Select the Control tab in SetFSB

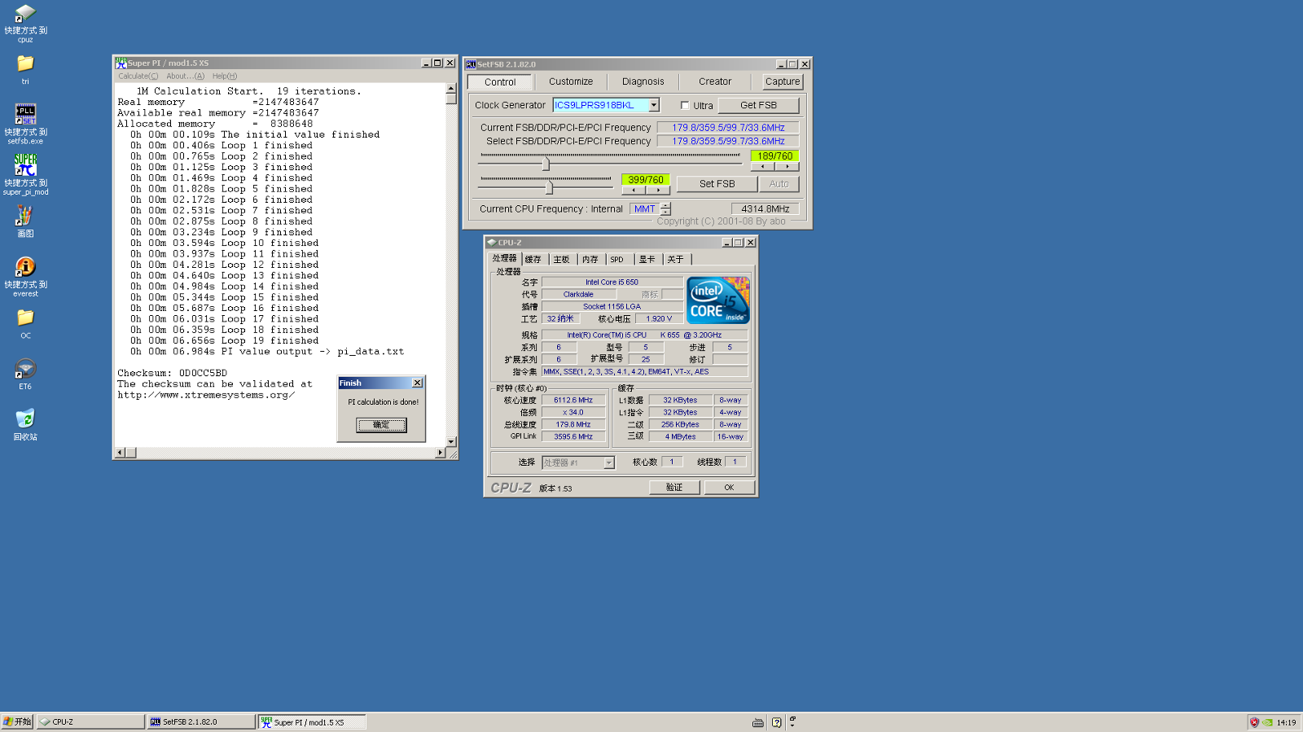point(500,82)
